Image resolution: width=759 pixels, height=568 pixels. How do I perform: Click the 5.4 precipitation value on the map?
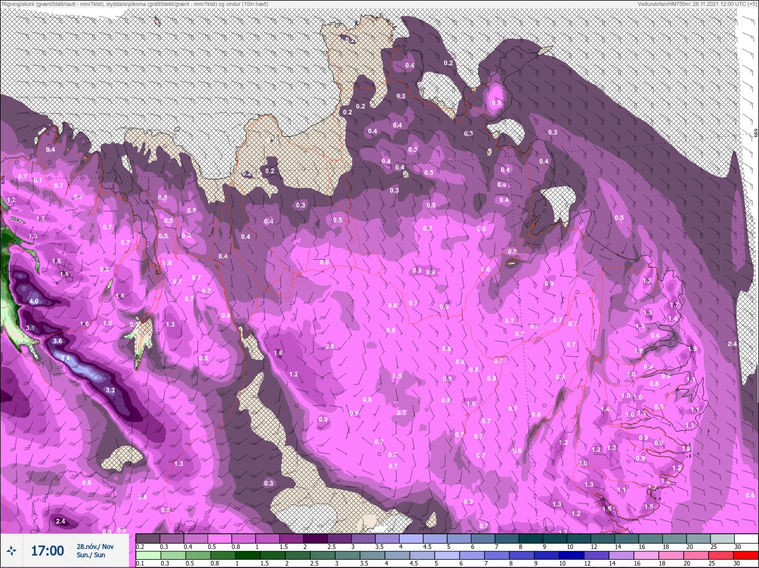(66, 358)
